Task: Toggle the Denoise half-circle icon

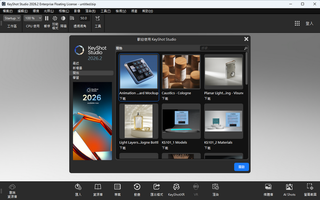Action: pos(63,18)
